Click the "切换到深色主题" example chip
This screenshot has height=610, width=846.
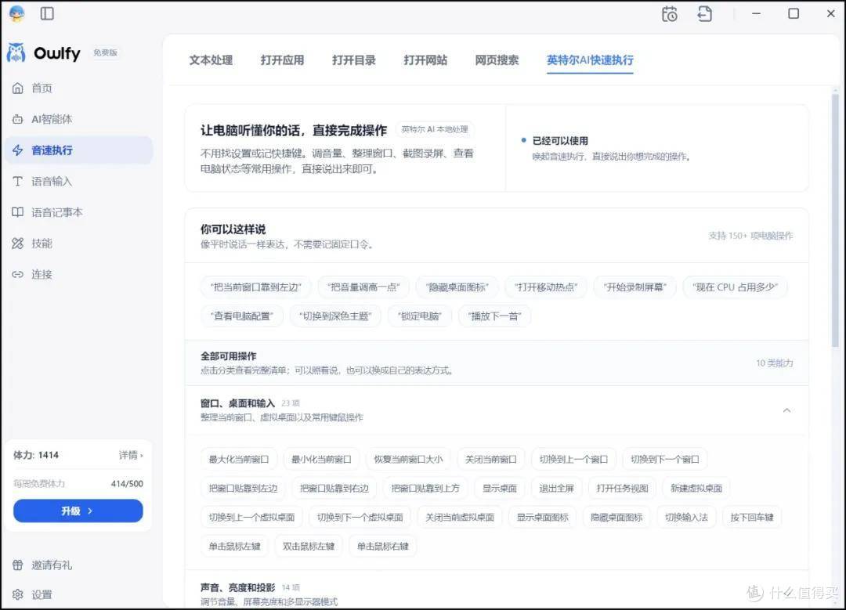click(x=335, y=316)
